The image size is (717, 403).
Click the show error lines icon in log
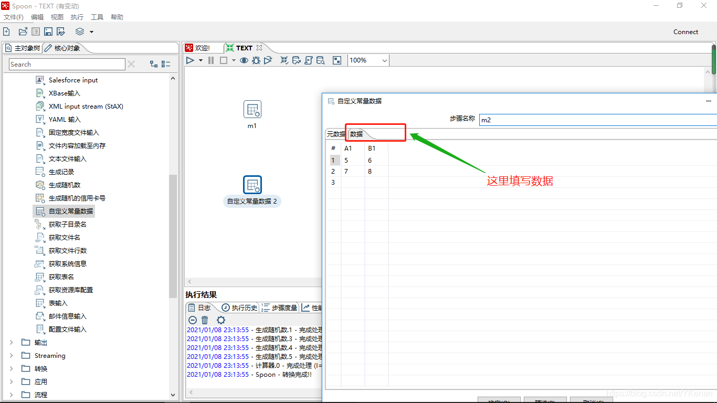coord(193,320)
